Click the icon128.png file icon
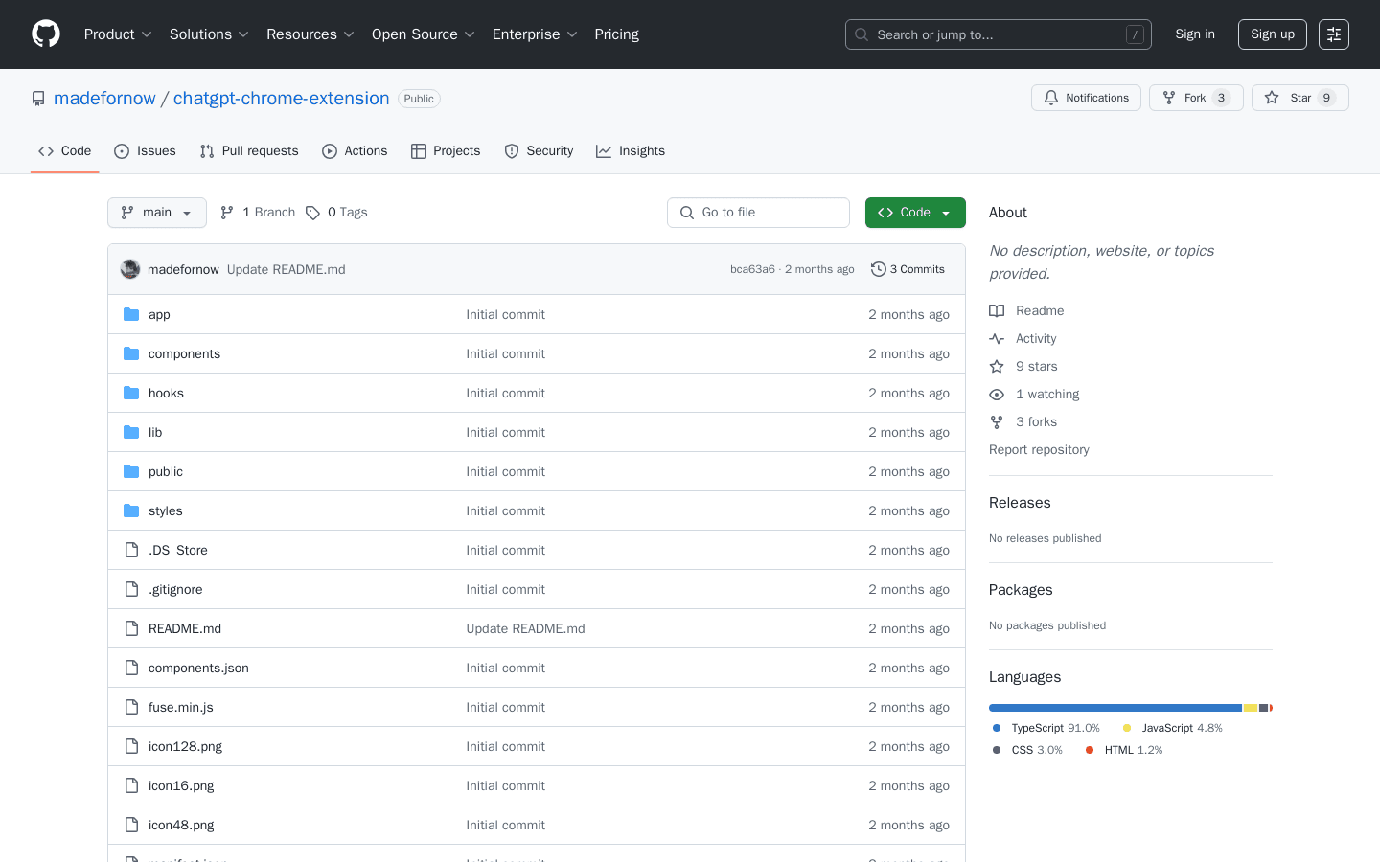The width and height of the screenshot is (1380, 862). click(131, 746)
